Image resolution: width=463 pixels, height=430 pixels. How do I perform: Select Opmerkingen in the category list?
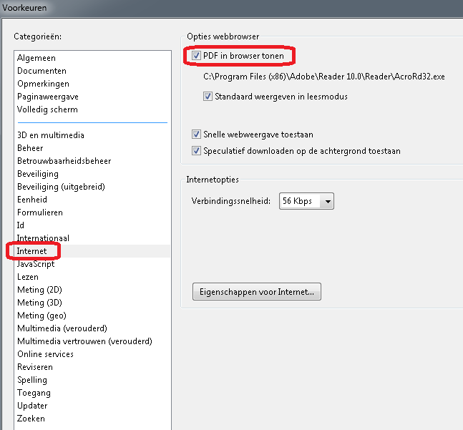(43, 84)
